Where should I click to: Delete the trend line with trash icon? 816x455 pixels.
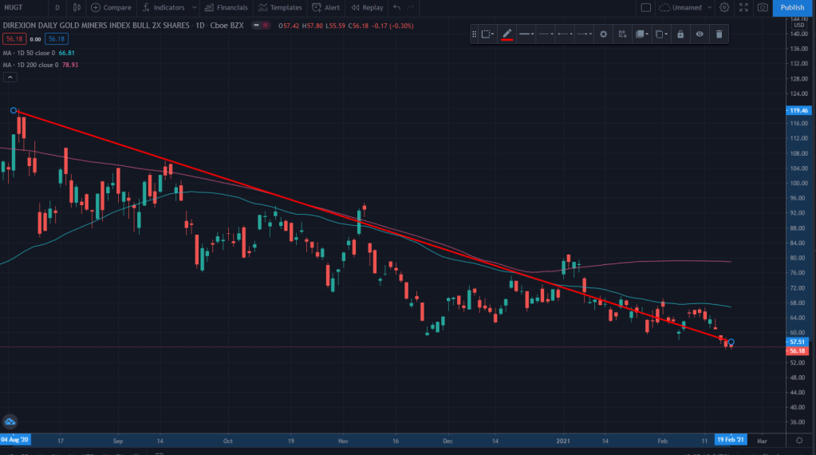tap(719, 34)
